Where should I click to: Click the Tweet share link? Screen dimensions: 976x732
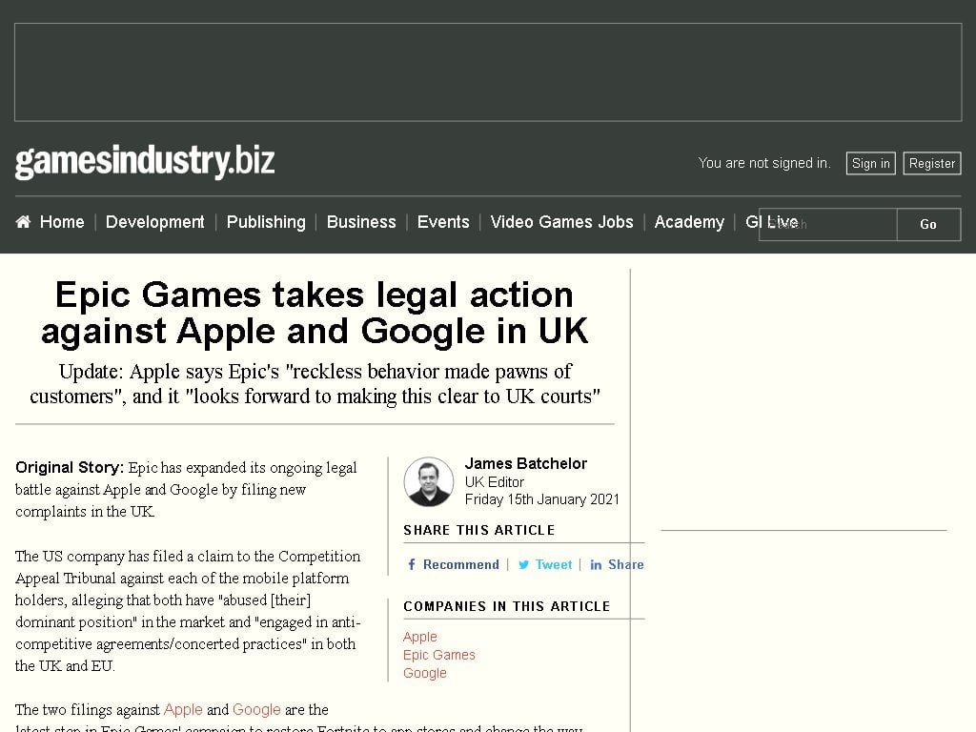point(554,564)
